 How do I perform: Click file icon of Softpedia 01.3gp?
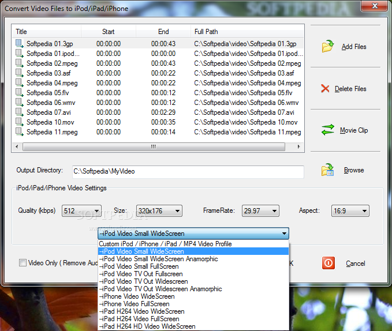[20, 44]
